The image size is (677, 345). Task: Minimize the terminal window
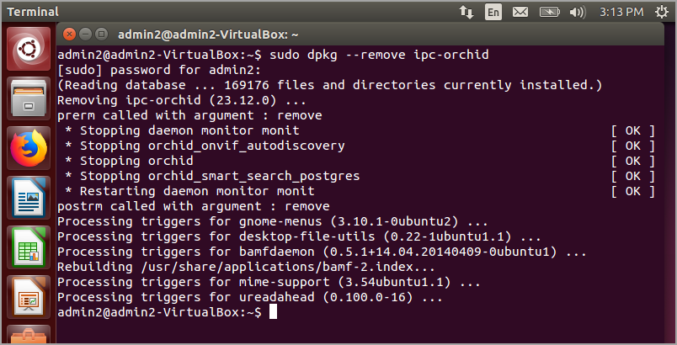tap(85, 34)
